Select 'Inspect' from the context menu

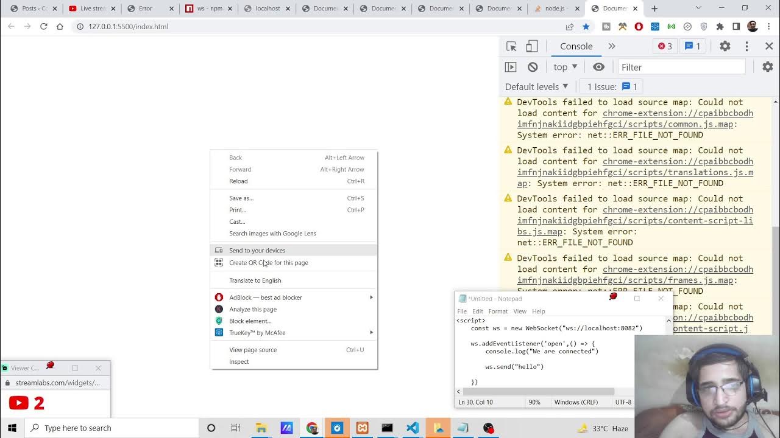click(x=239, y=361)
